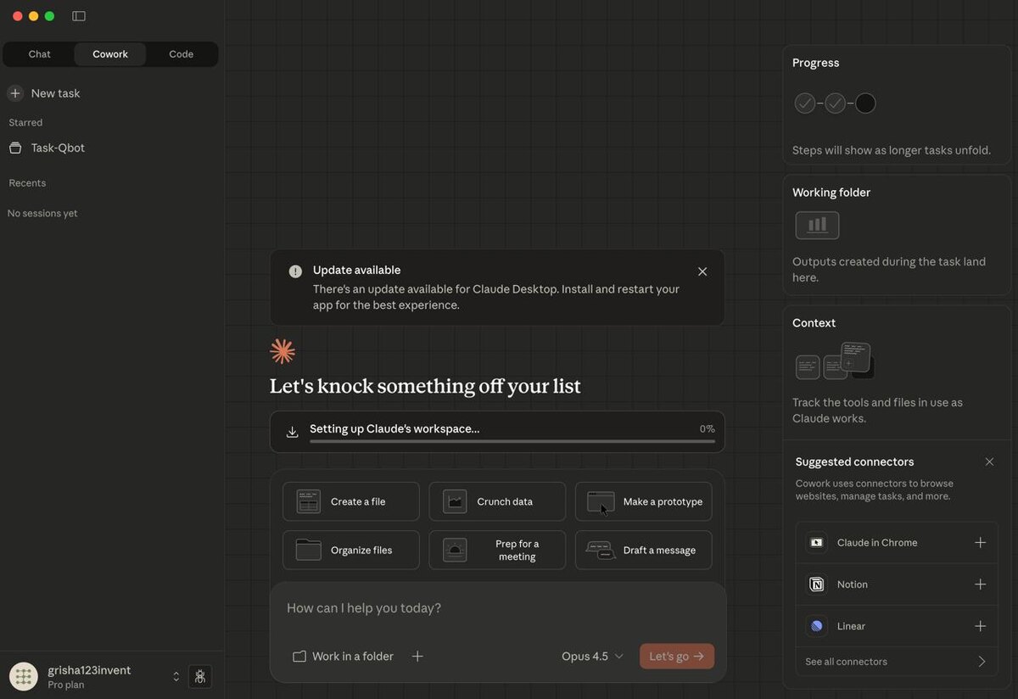1018x699 pixels.
Task: Click the Claude starburst logo
Action: [282, 351]
